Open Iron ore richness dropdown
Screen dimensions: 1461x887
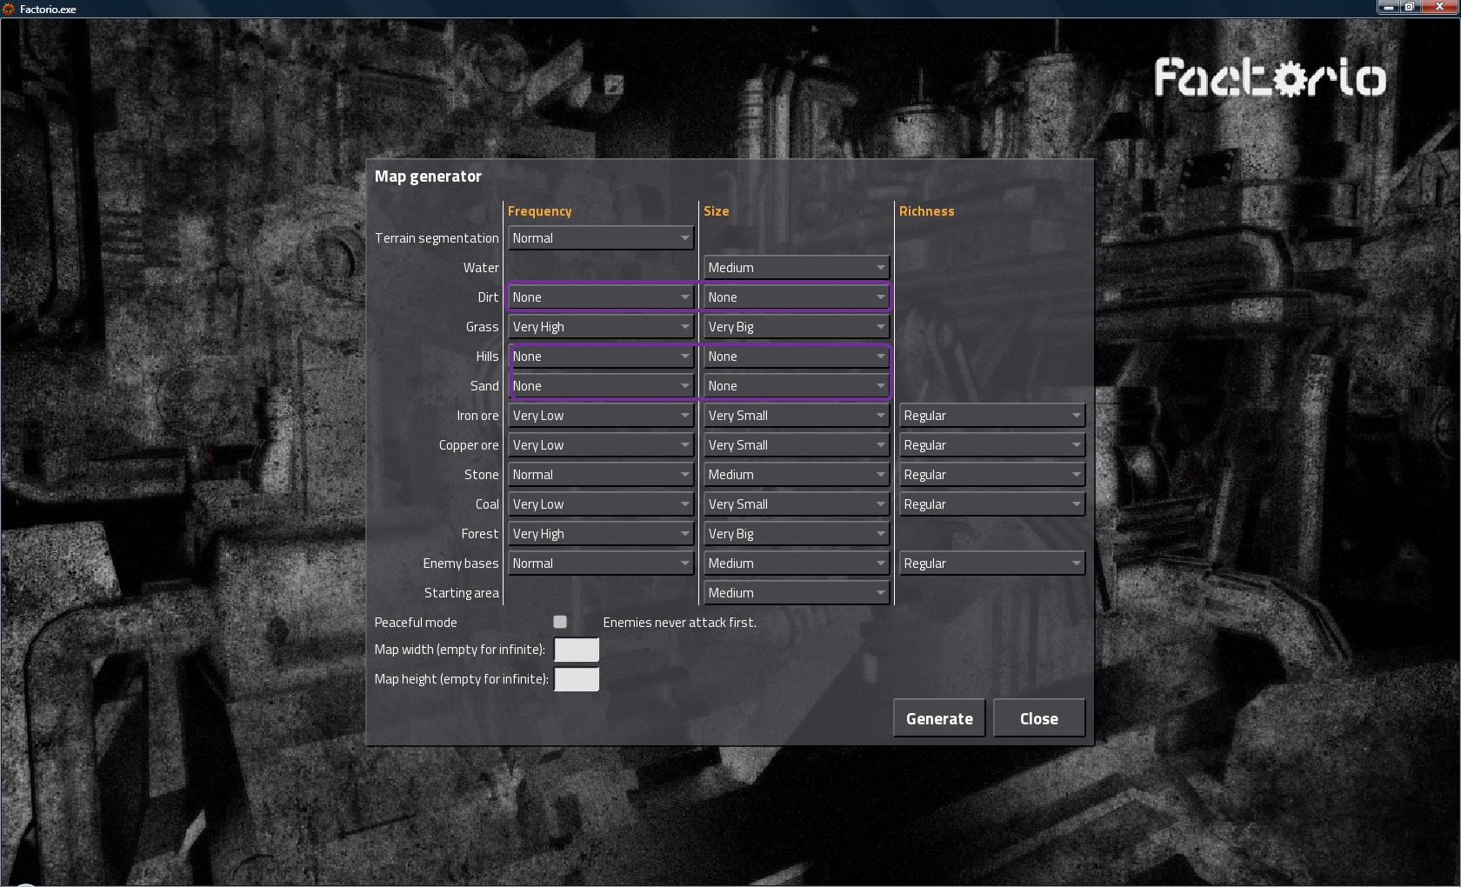point(992,416)
